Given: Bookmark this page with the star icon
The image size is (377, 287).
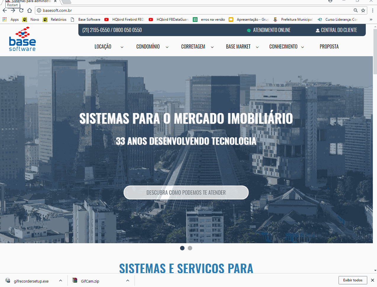Looking at the screenshot, I should pyautogui.click(x=363, y=10).
